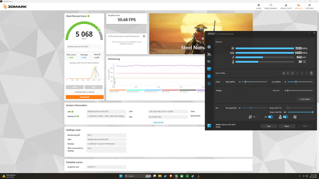
Task: Open Benchmarks section
Action: (271, 6)
